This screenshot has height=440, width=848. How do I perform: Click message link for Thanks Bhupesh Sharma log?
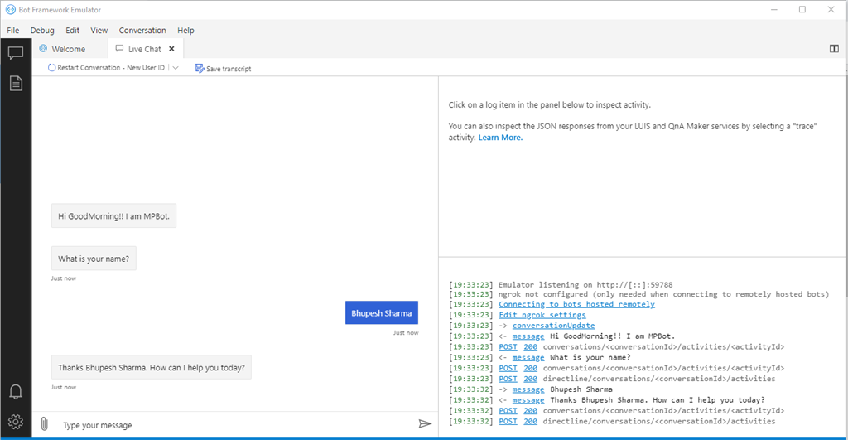[528, 400]
